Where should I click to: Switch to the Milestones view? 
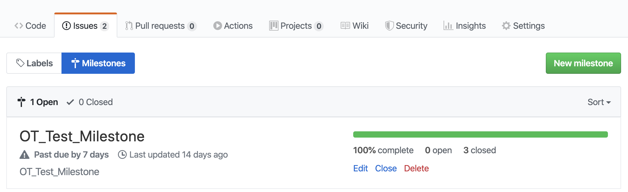(x=98, y=63)
